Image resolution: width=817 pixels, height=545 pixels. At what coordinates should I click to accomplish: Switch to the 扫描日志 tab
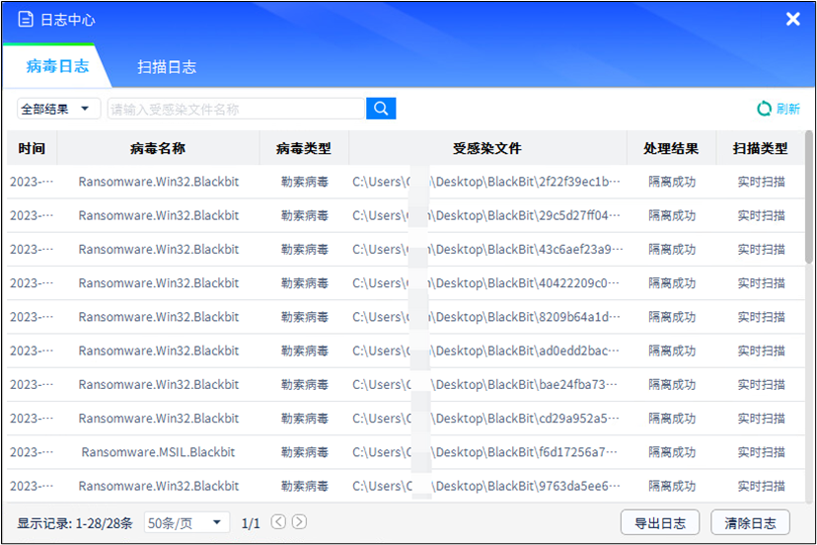click(x=167, y=67)
